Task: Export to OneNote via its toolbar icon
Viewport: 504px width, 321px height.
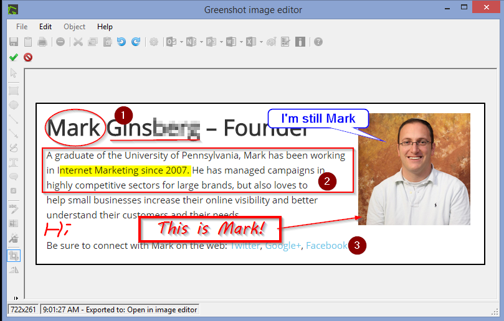Action: (191, 42)
